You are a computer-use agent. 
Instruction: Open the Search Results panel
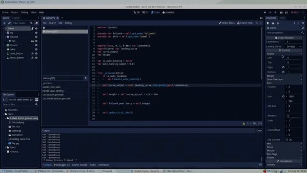click(x=80, y=165)
